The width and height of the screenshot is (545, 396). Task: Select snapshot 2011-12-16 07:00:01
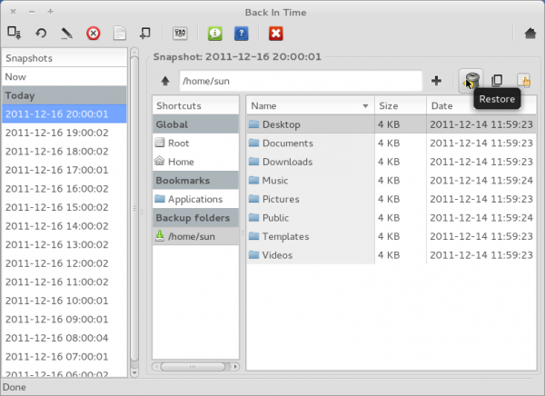click(x=64, y=356)
